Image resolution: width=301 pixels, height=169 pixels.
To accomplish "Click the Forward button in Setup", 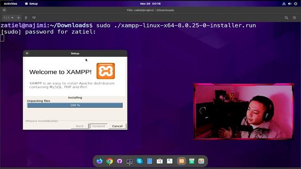I will 98,126.
